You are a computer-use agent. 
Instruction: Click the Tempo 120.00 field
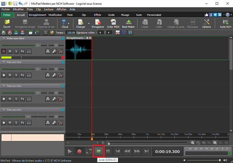[x=71, y=33]
